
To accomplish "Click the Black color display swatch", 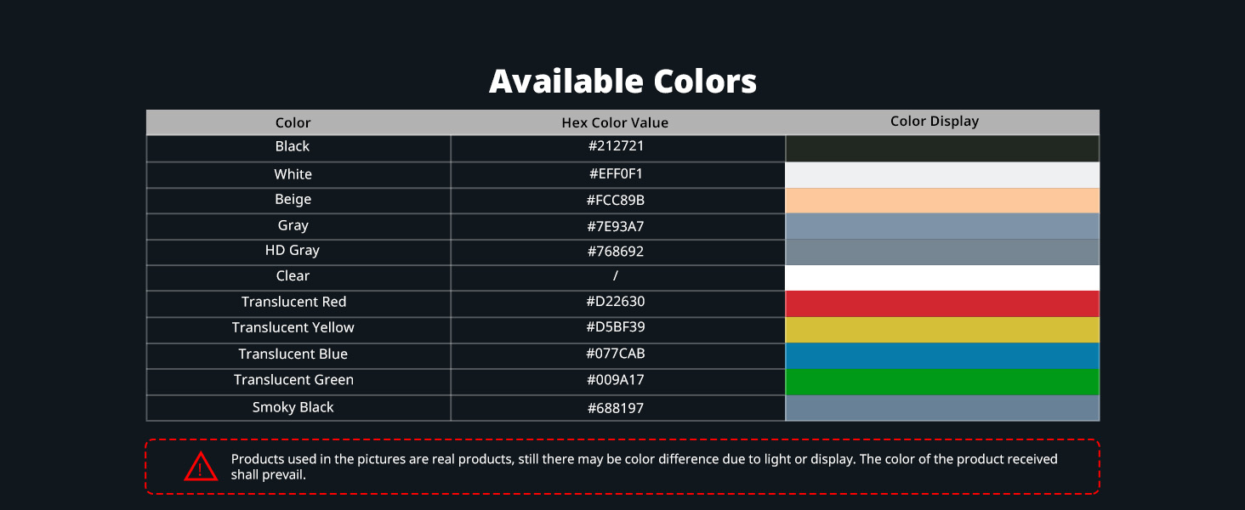I will tap(942, 149).
